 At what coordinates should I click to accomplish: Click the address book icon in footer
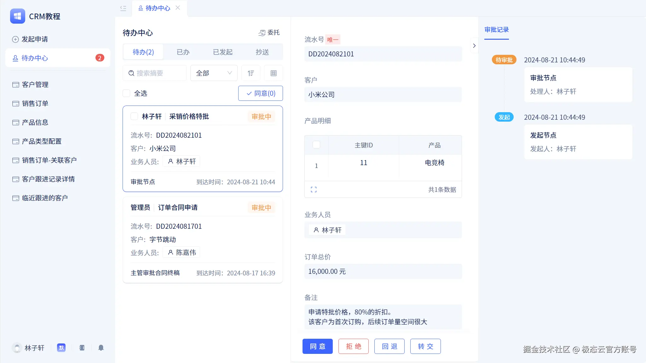pos(82,348)
